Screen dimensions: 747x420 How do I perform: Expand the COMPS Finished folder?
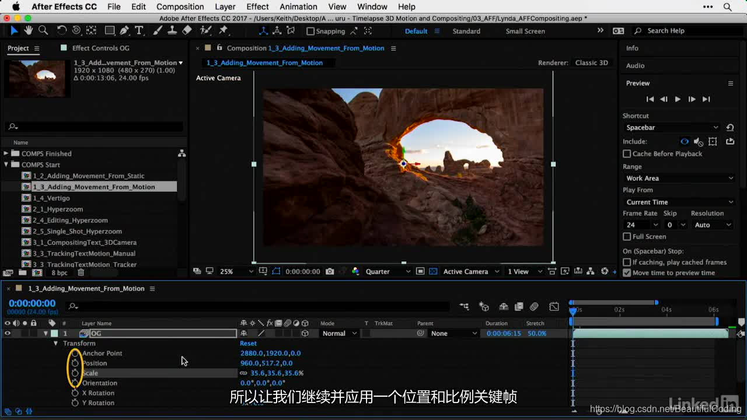6,153
